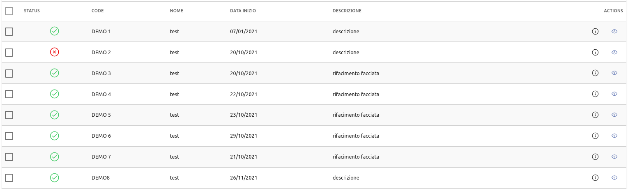
Task: Click the info icon for DEMO 4
Action: coord(595,94)
